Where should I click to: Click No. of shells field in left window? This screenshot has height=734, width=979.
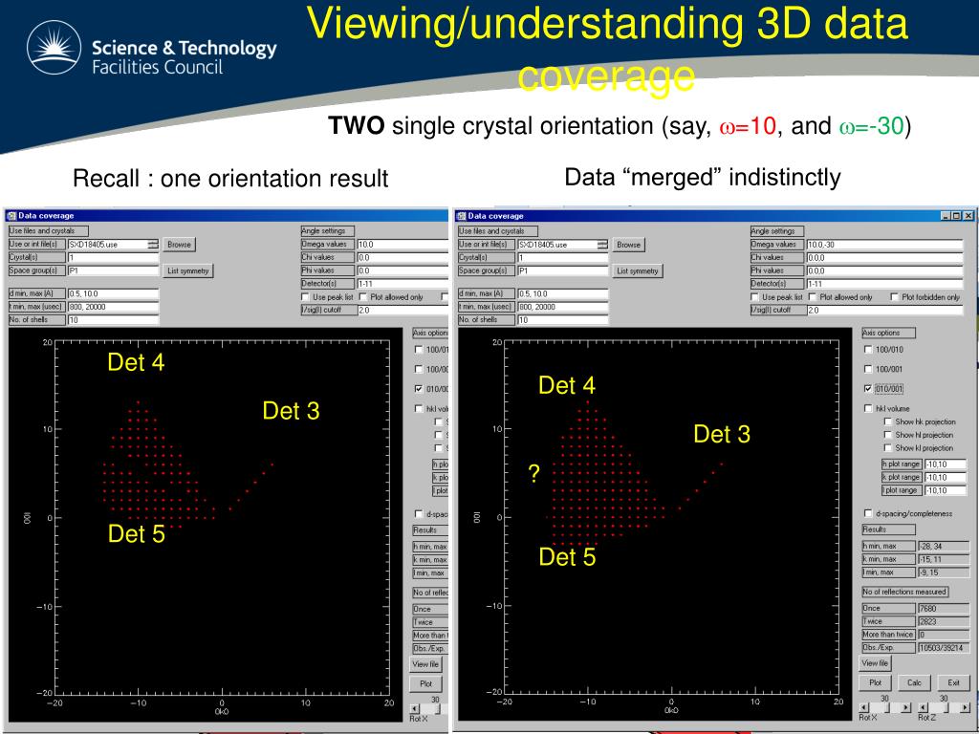[113, 319]
